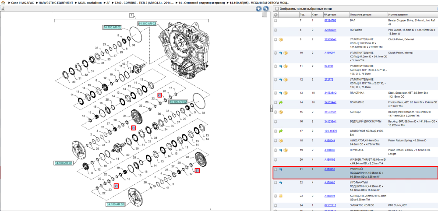The image size is (438, 211).
Task: Open yellow note icon for part A188194
Action: click(x=281, y=196)
